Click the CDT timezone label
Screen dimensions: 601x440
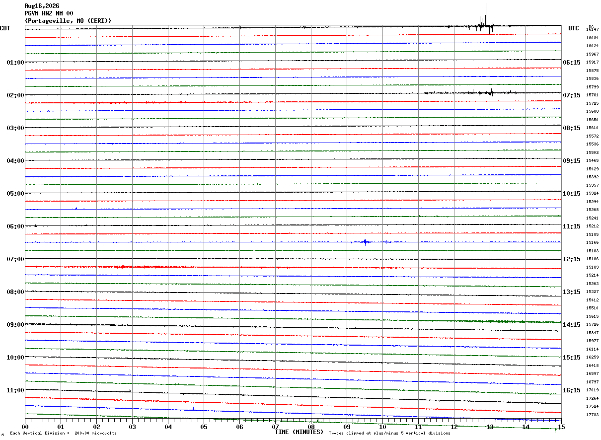click(5, 28)
